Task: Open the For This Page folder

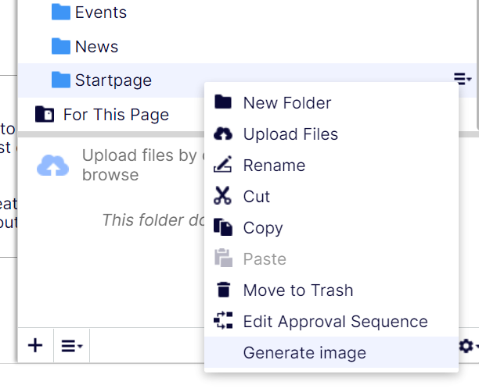Action: (x=116, y=115)
